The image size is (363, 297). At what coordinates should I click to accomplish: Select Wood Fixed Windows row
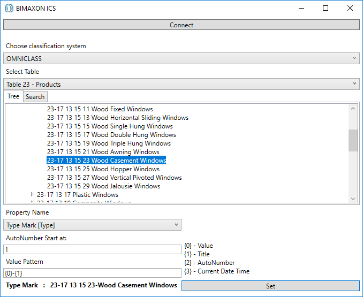point(100,109)
